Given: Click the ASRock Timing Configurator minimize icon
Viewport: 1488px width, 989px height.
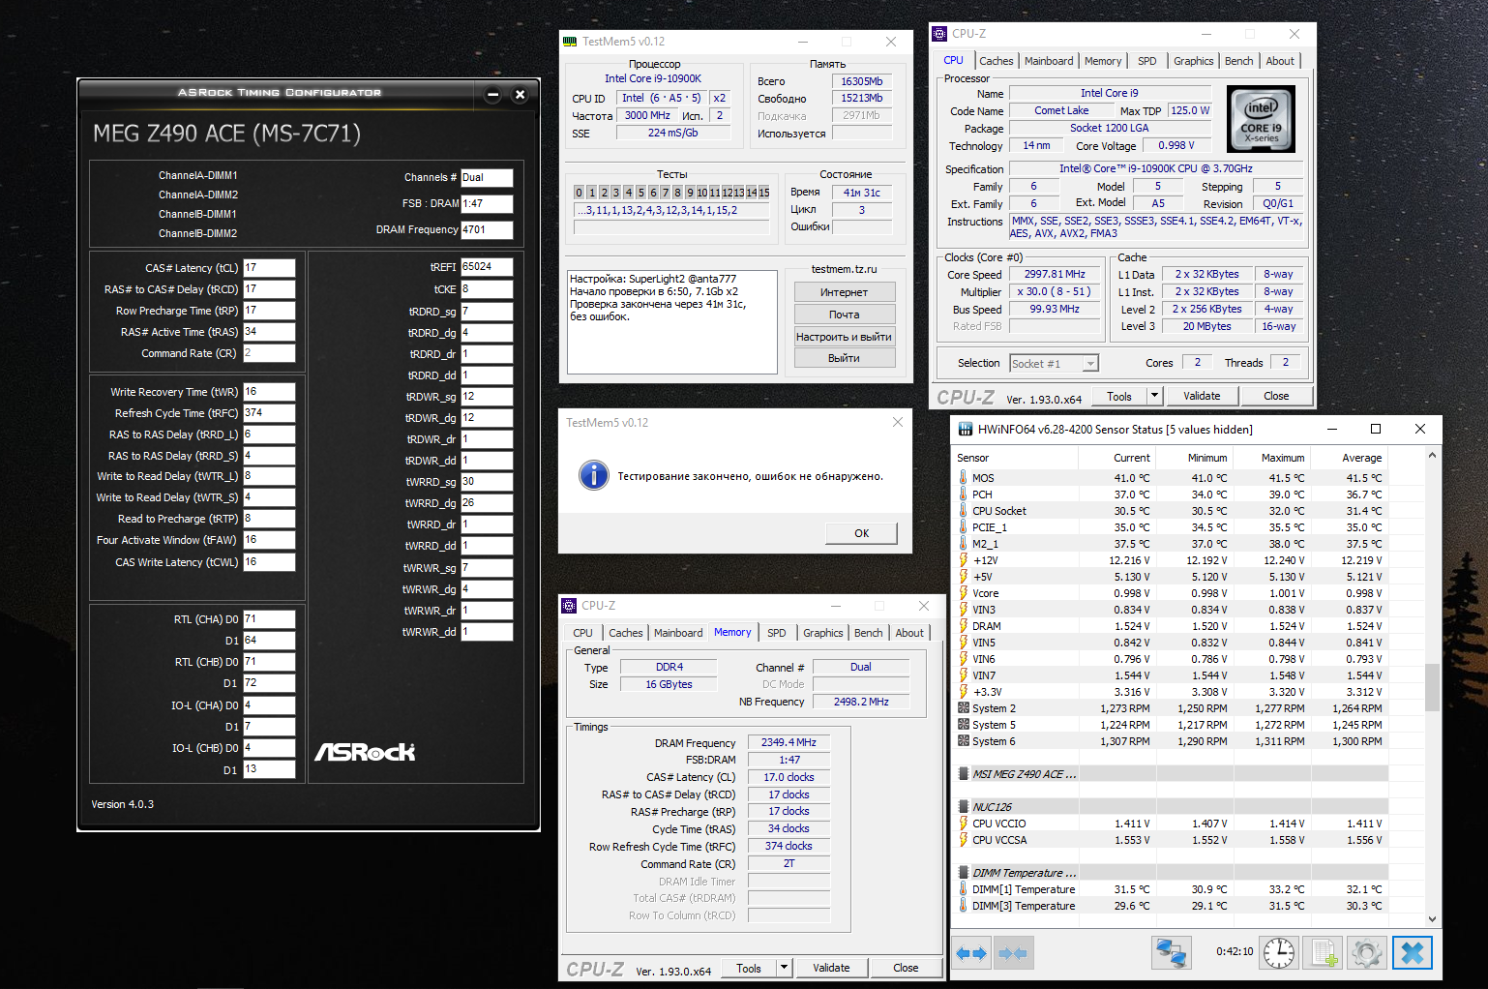Looking at the screenshot, I should pyautogui.click(x=492, y=94).
